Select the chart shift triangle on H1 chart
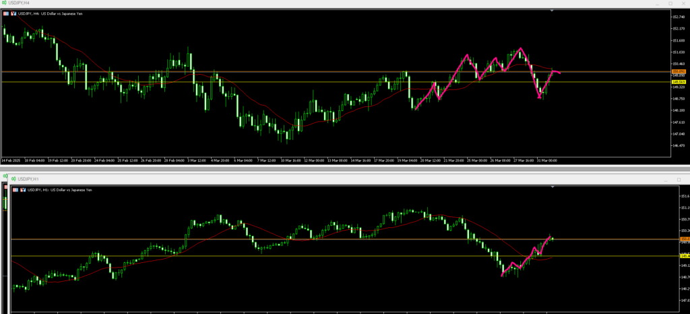The image size is (690, 314). pos(551,186)
